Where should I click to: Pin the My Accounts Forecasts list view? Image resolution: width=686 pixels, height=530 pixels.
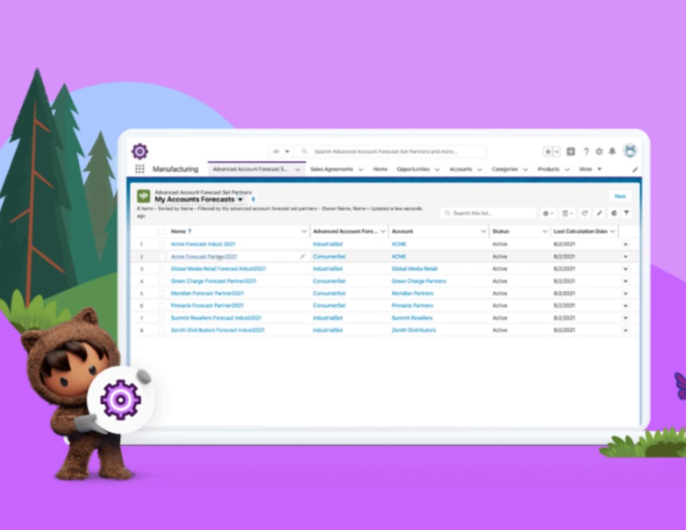point(254,199)
